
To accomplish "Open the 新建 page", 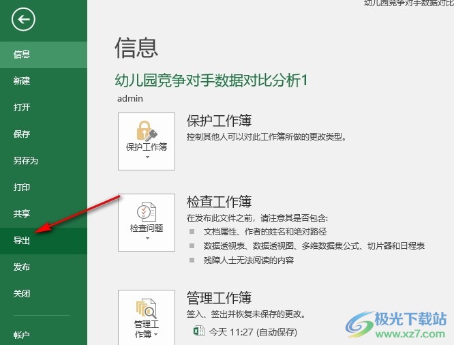I will [44, 81].
